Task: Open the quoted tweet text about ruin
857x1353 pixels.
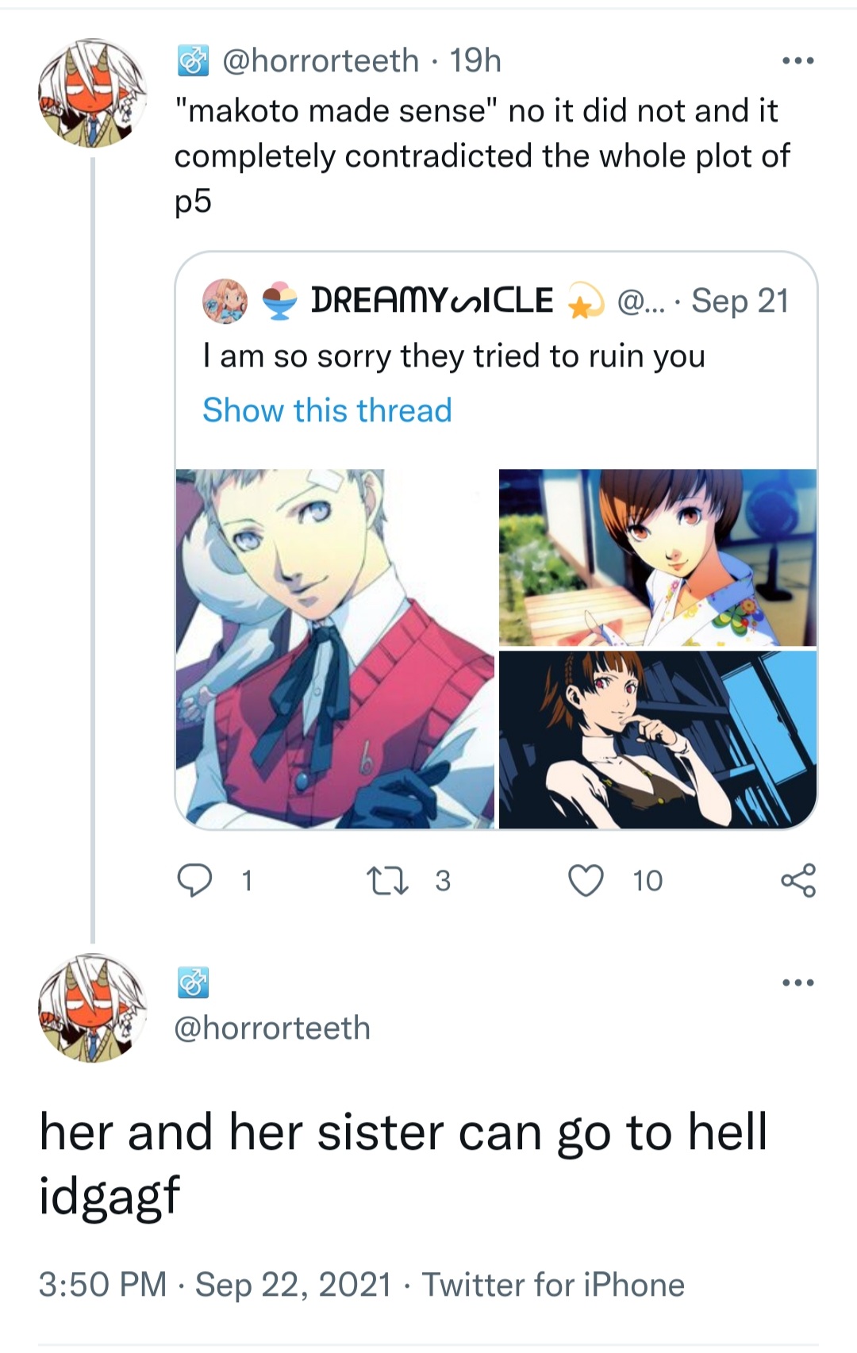Action: coord(454,356)
